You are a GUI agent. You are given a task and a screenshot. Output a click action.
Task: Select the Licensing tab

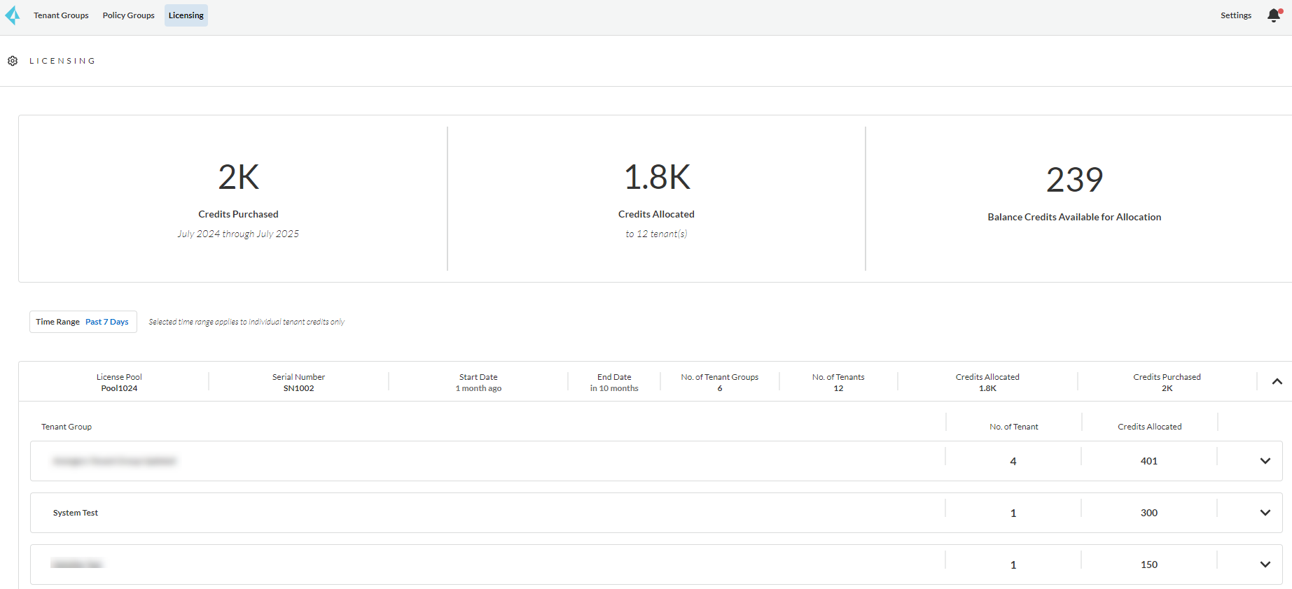[x=186, y=15]
